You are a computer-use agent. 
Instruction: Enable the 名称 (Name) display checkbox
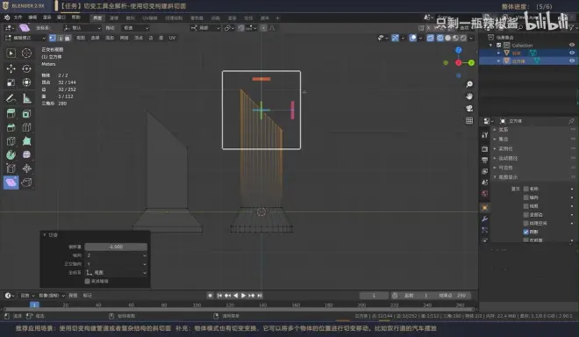click(x=526, y=189)
